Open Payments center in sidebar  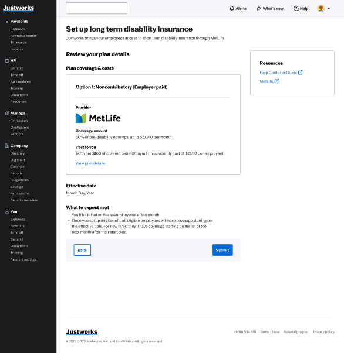pos(23,36)
